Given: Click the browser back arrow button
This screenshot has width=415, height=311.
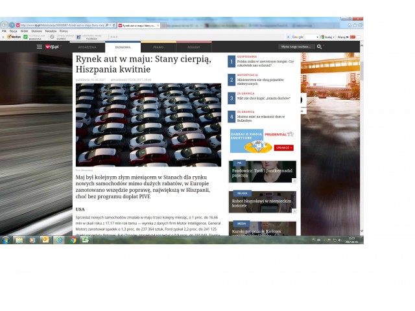Looking at the screenshot, I should tap(5, 25).
